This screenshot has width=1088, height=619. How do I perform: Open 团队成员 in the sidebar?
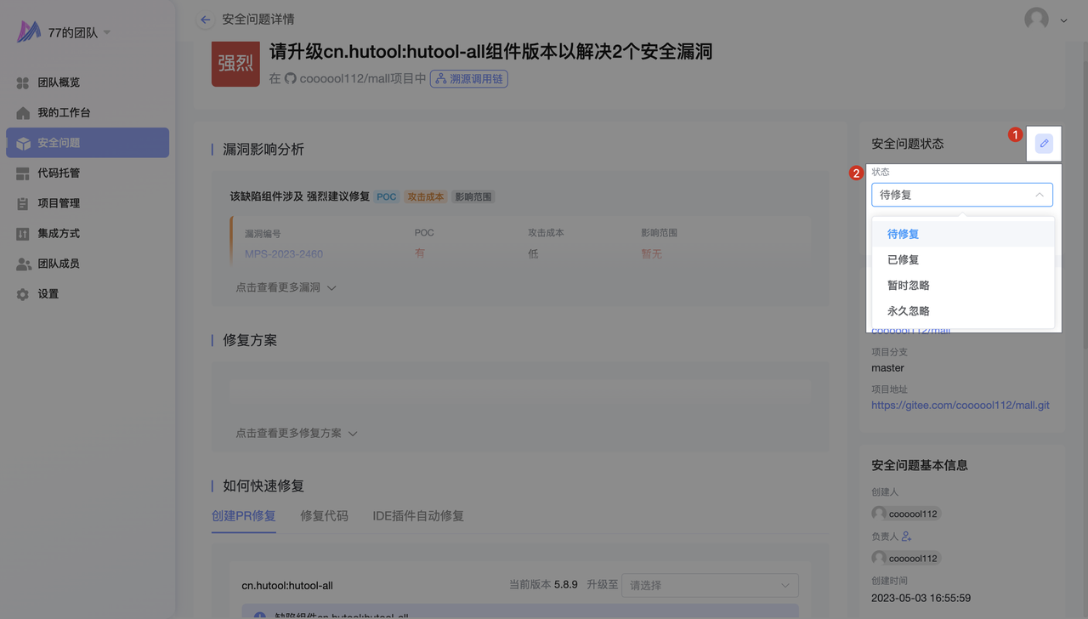coord(59,264)
